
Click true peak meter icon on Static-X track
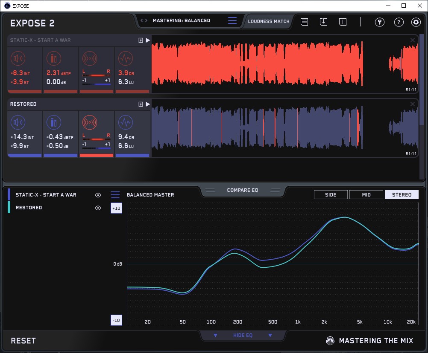[x=54, y=58]
